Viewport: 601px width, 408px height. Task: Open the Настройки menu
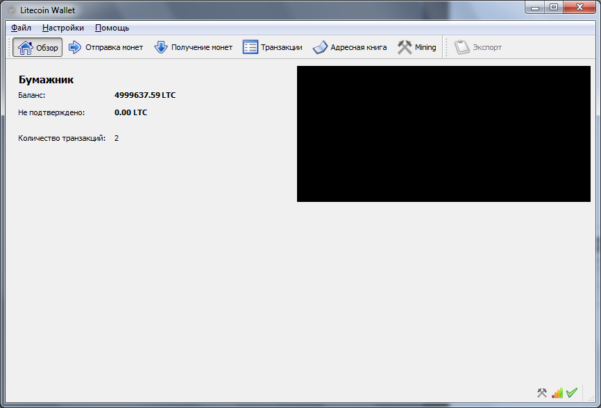tap(63, 28)
